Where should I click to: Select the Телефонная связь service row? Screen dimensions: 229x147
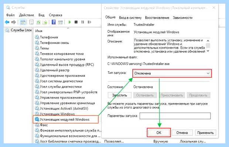[x=54, y=42]
